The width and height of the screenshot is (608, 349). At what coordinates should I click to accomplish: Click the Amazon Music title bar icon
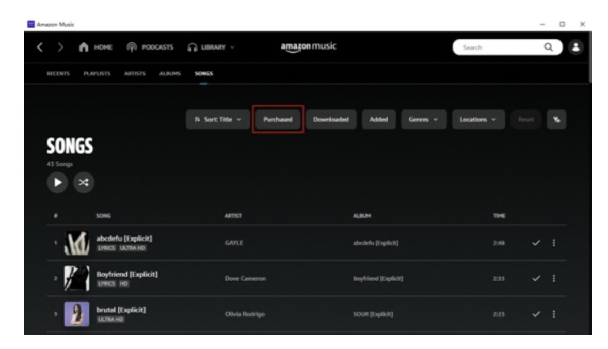pos(30,24)
